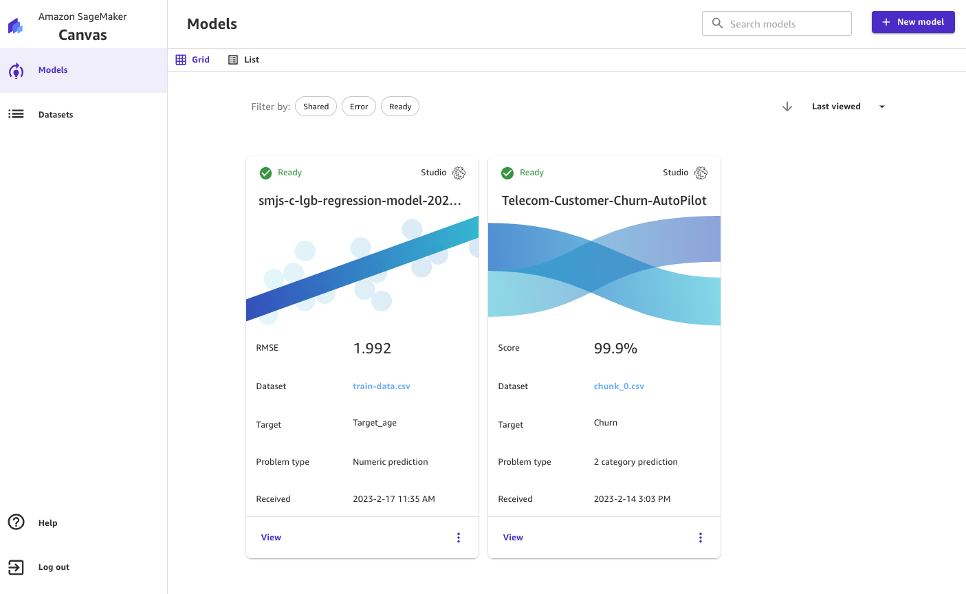Click the Last viewed sort label
Screen dimensions: 966x594
click(836, 107)
